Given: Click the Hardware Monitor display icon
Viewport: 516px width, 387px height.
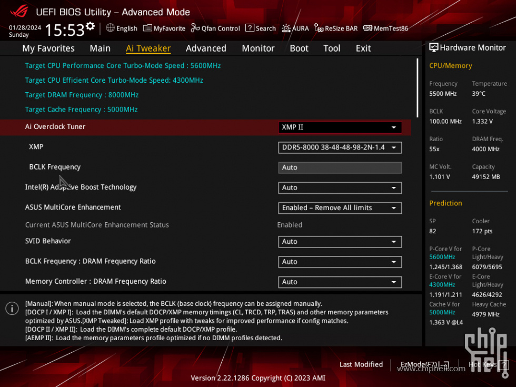Looking at the screenshot, I should click(434, 48).
